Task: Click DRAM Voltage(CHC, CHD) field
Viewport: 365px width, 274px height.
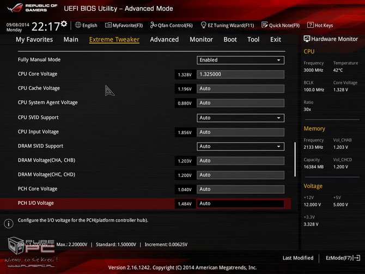Action: pyautogui.click(x=240, y=175)
